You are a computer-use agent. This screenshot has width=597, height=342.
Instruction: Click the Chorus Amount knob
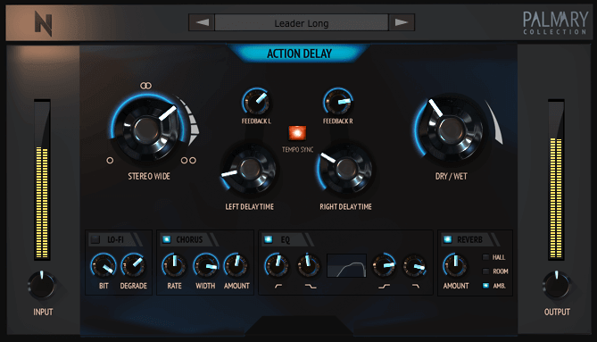pyautogui.click(x=236, y=265)
